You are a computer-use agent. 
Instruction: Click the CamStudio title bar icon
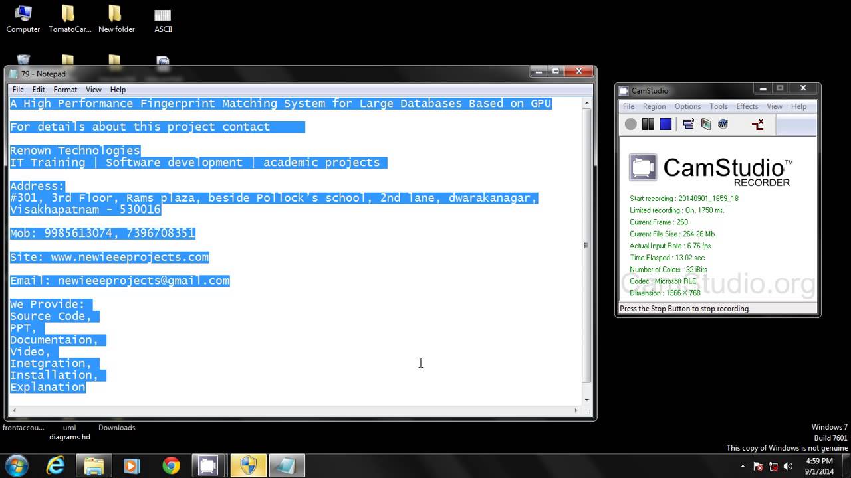coord(624,91)
